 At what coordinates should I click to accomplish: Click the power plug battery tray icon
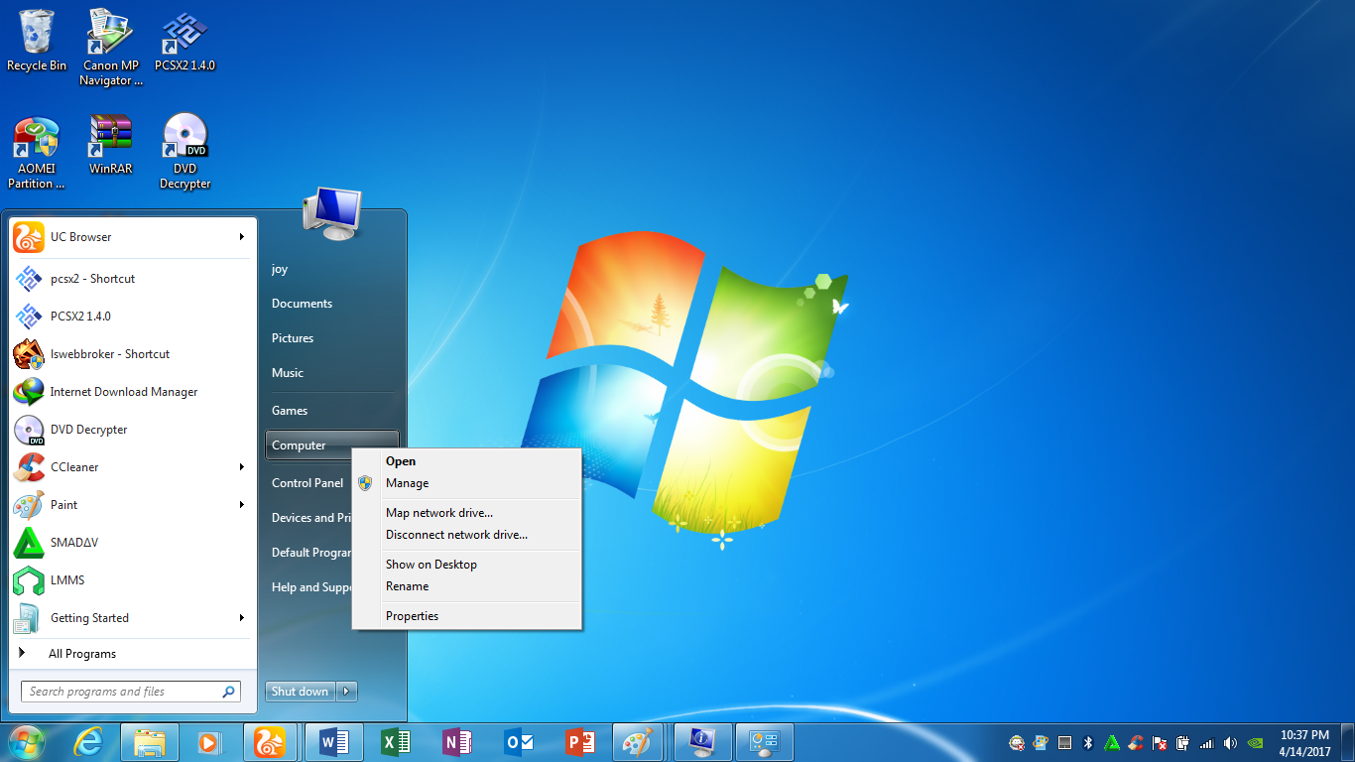click(x=1183, y=742)
